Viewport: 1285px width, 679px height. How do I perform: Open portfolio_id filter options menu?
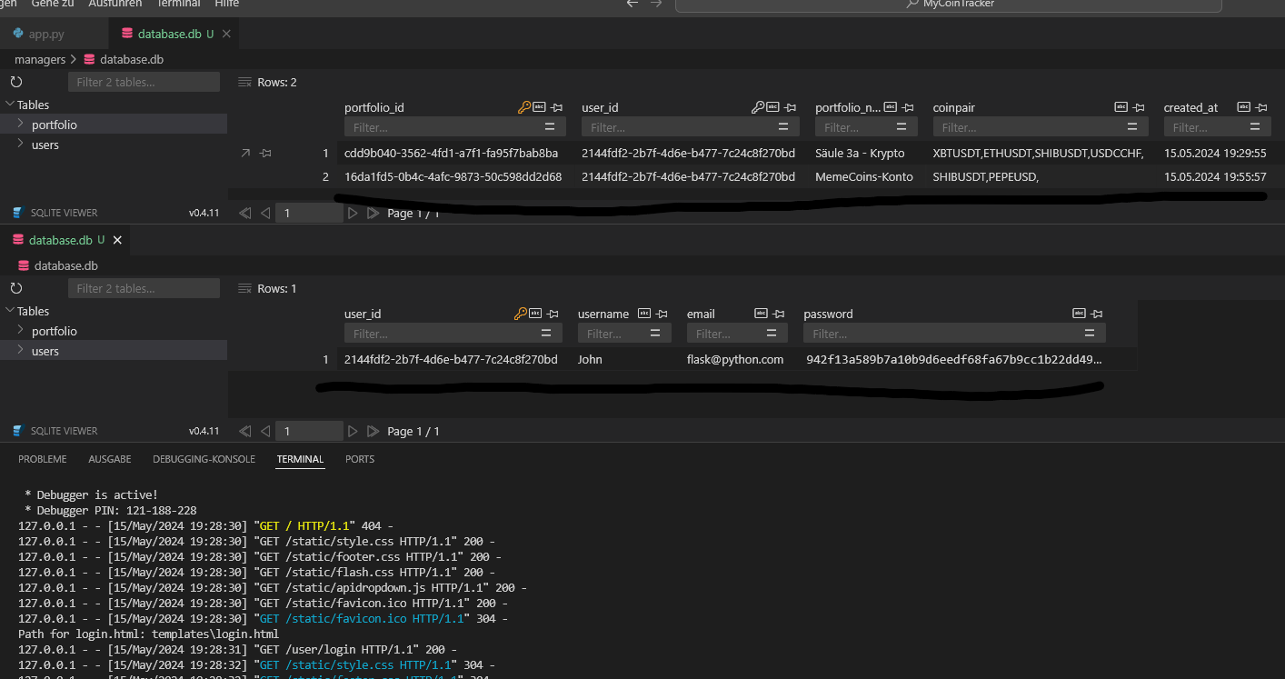click(550, 127)
